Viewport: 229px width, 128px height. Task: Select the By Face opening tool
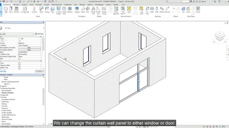pyautogui.click(x=147, y=10)
